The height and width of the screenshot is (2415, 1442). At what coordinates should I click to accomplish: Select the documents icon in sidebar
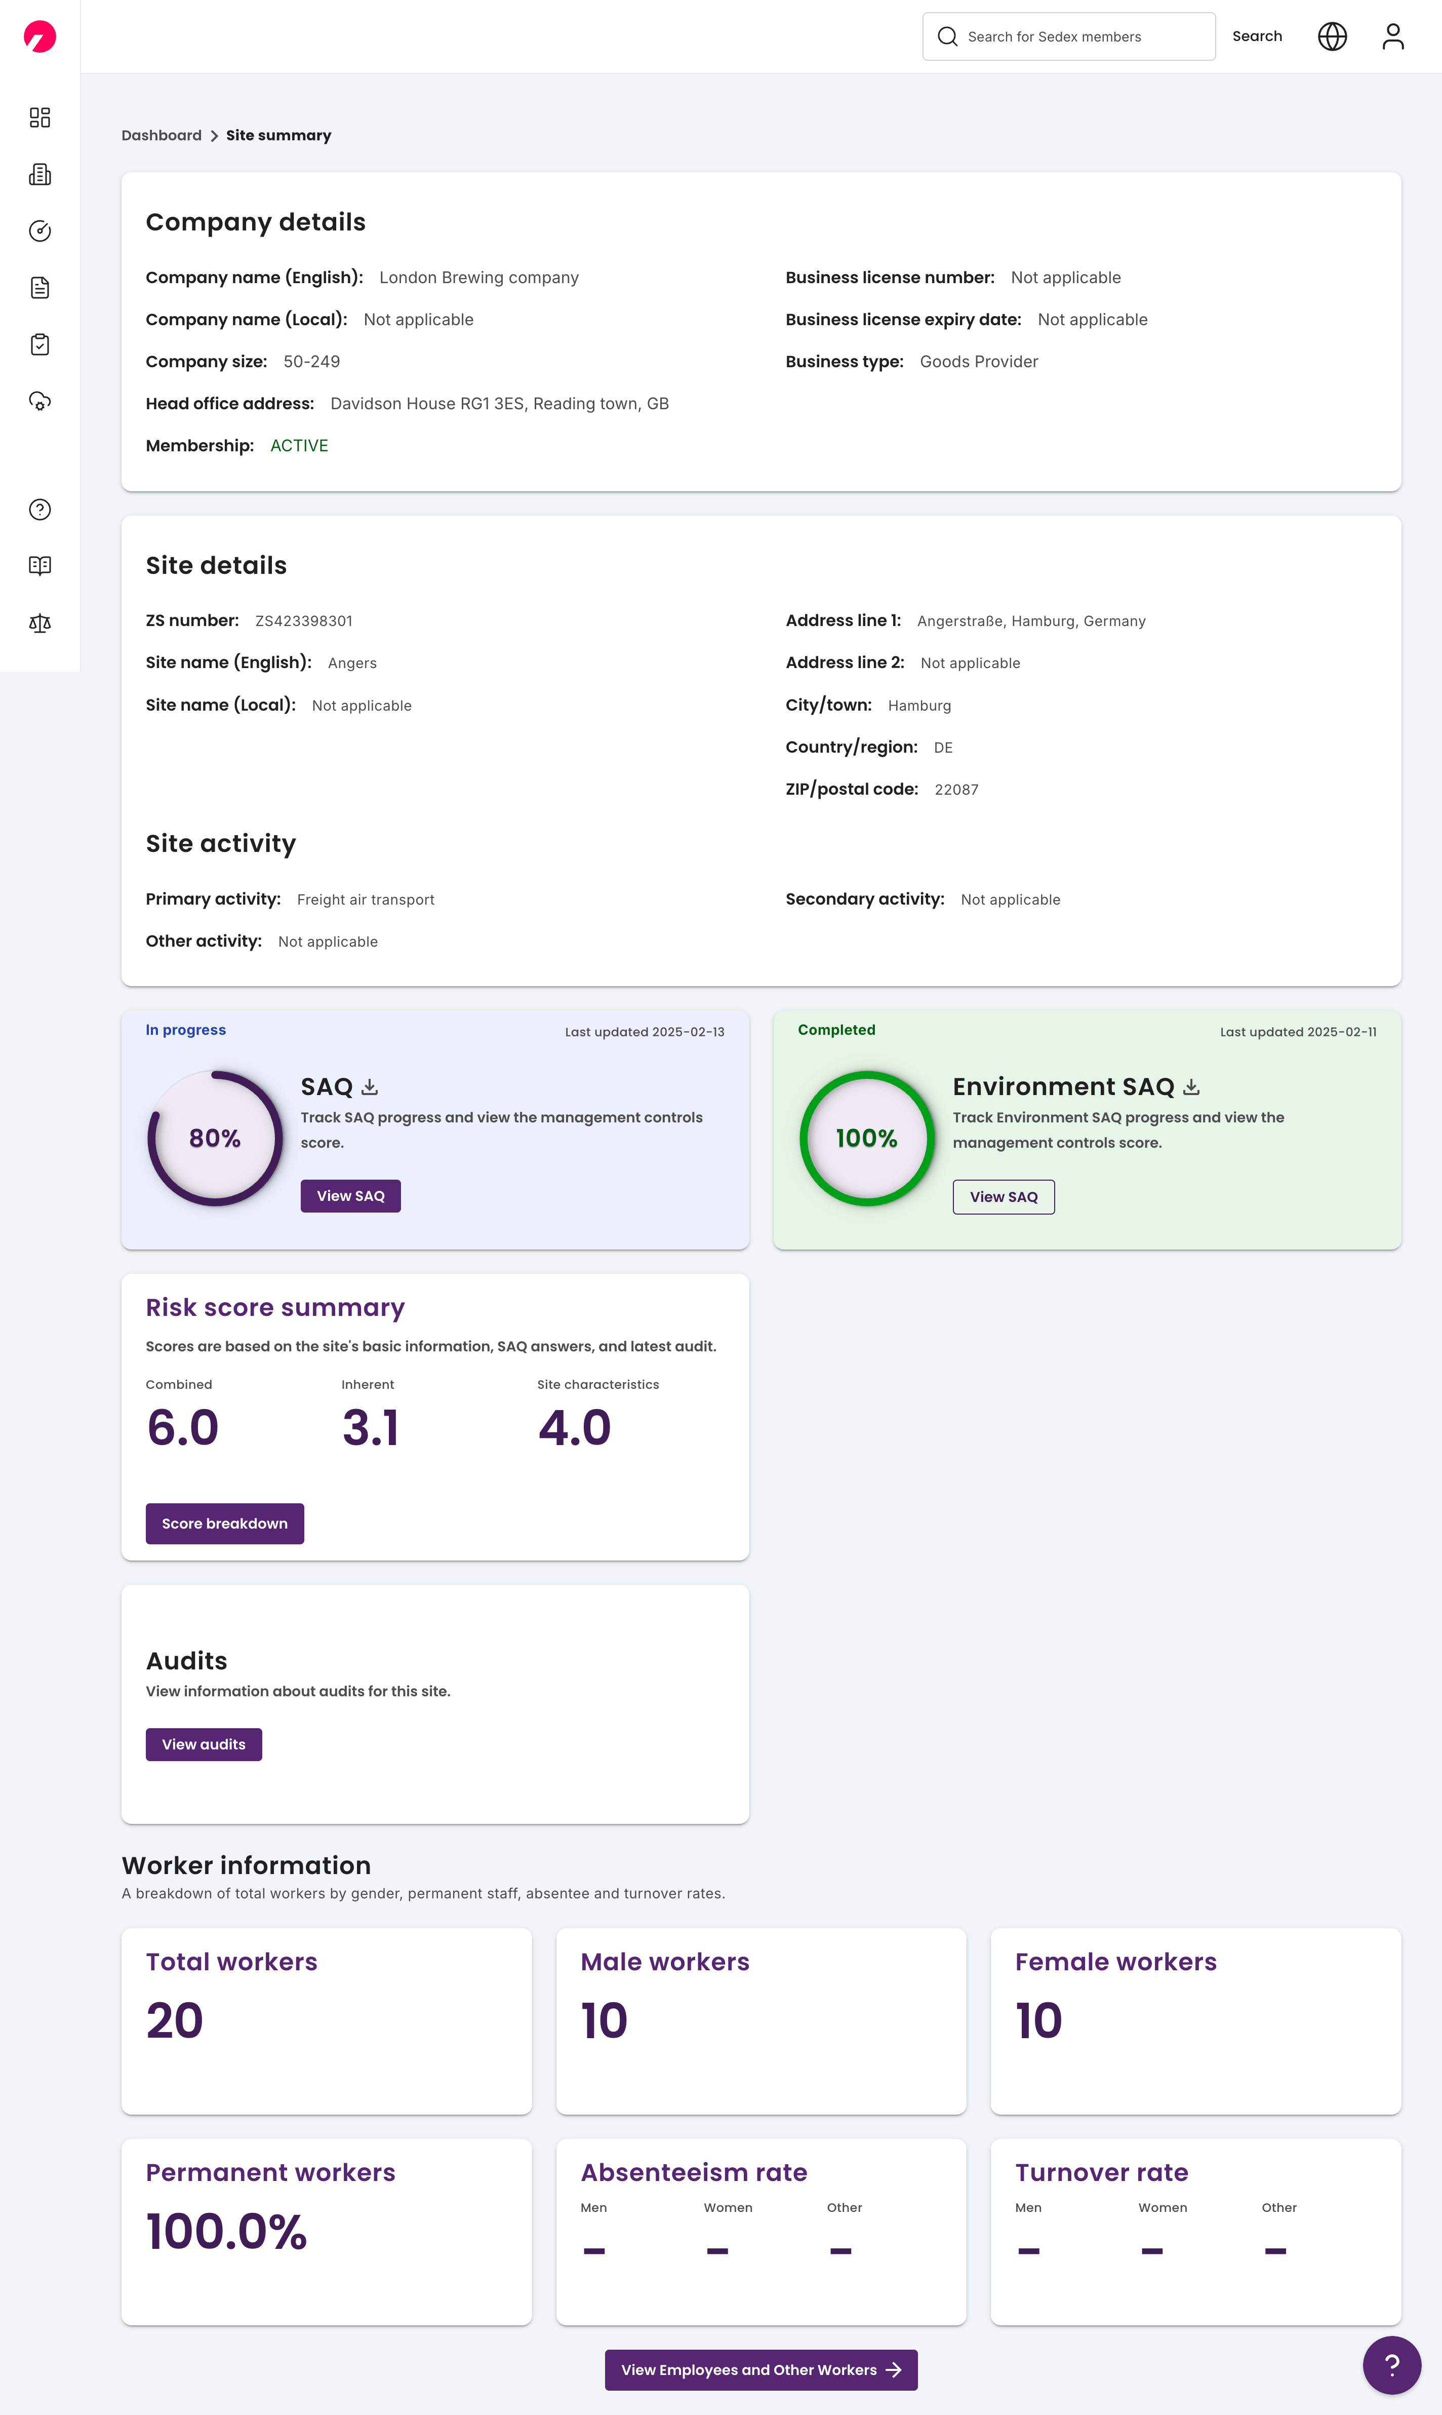point(40,288)
